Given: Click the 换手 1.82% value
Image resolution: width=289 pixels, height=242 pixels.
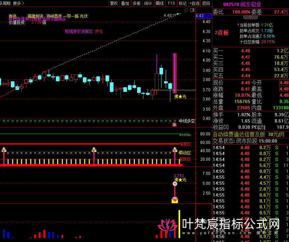Looking at the screenshot, I should 244,115.
